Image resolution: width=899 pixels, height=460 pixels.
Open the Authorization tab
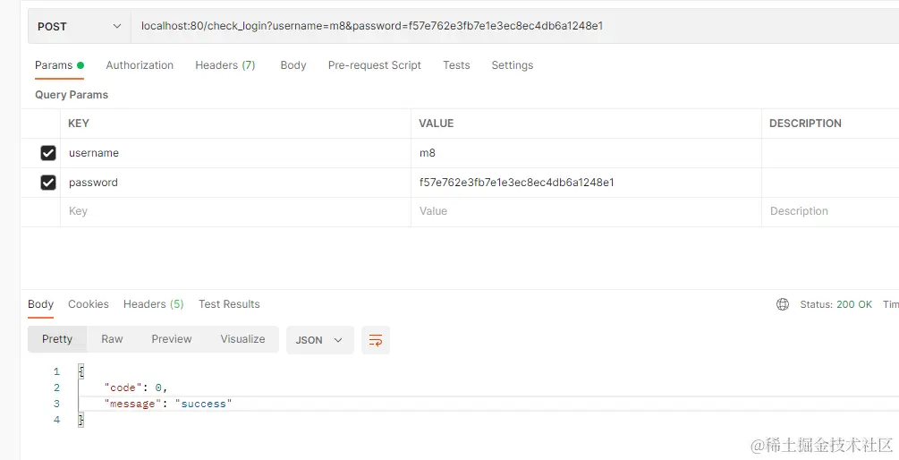click(x=140, y=65)
